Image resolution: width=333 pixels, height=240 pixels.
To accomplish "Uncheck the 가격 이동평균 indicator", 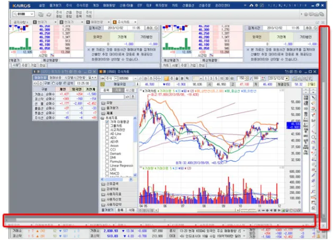I will point(107,122).
